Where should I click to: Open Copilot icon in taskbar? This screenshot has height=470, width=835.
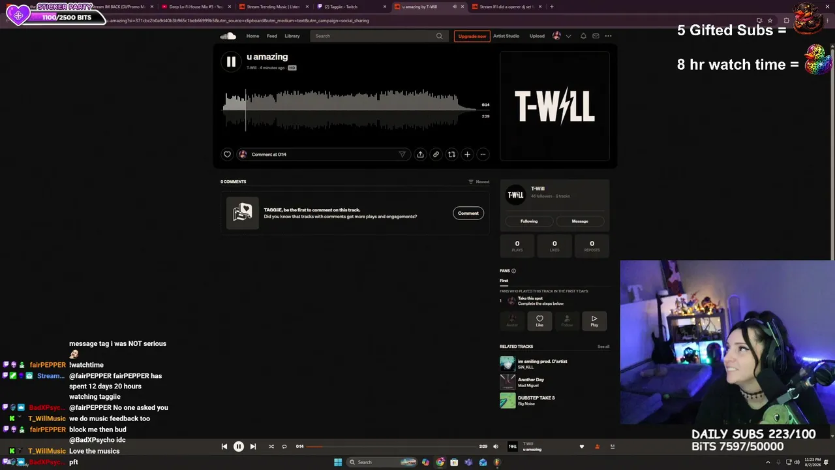click(x=425, y=462)
